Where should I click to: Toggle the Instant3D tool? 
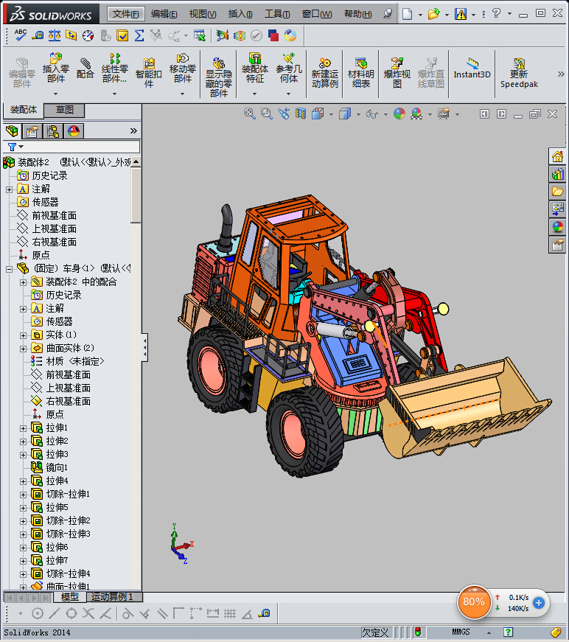coord(472,69)
